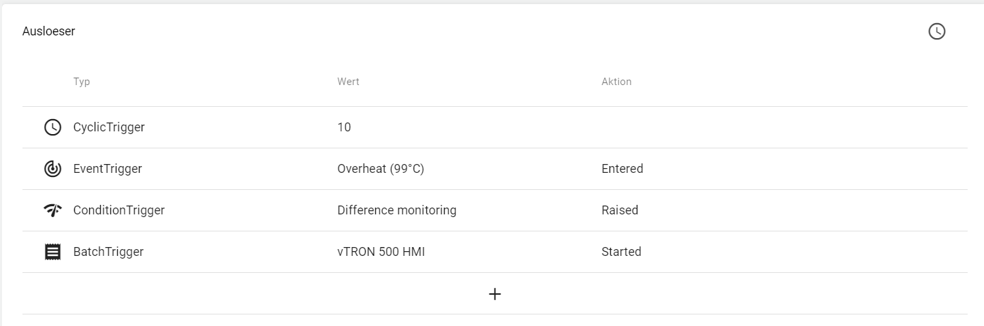This screenshot has height=326, width=984.
Task: Select the CyclicTrigger row label
Action: (x=109, y=127)
